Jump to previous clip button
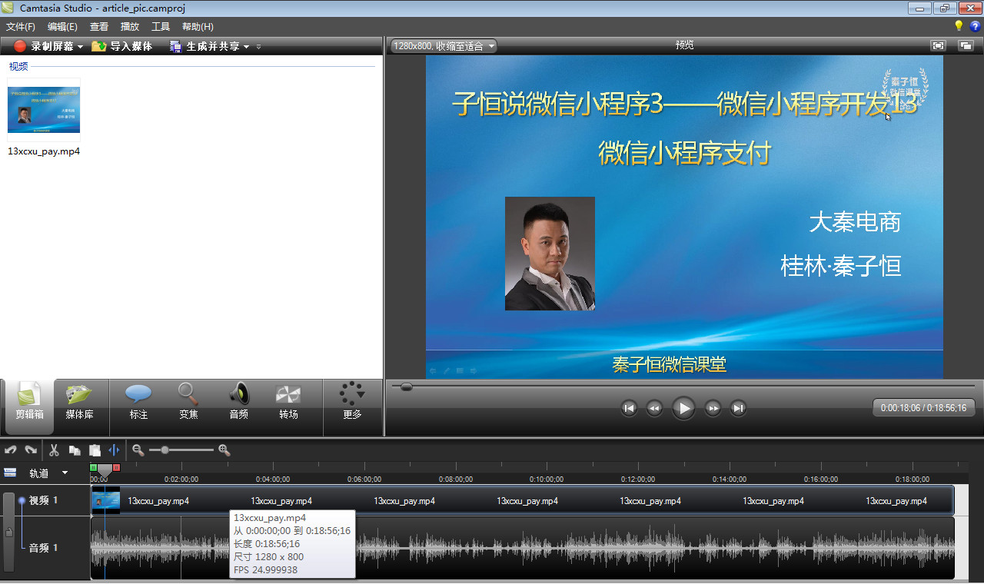 pos(629,408)
